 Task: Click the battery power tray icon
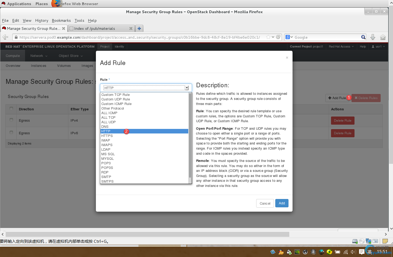[x=338, y=252]
